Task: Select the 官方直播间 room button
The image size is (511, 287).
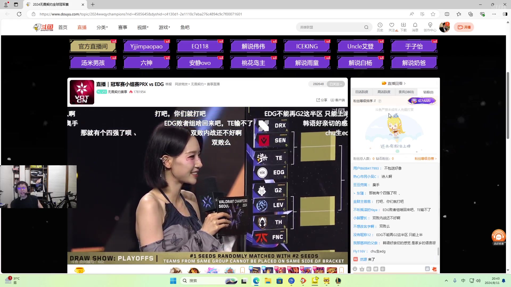Action: coord(93,46)
